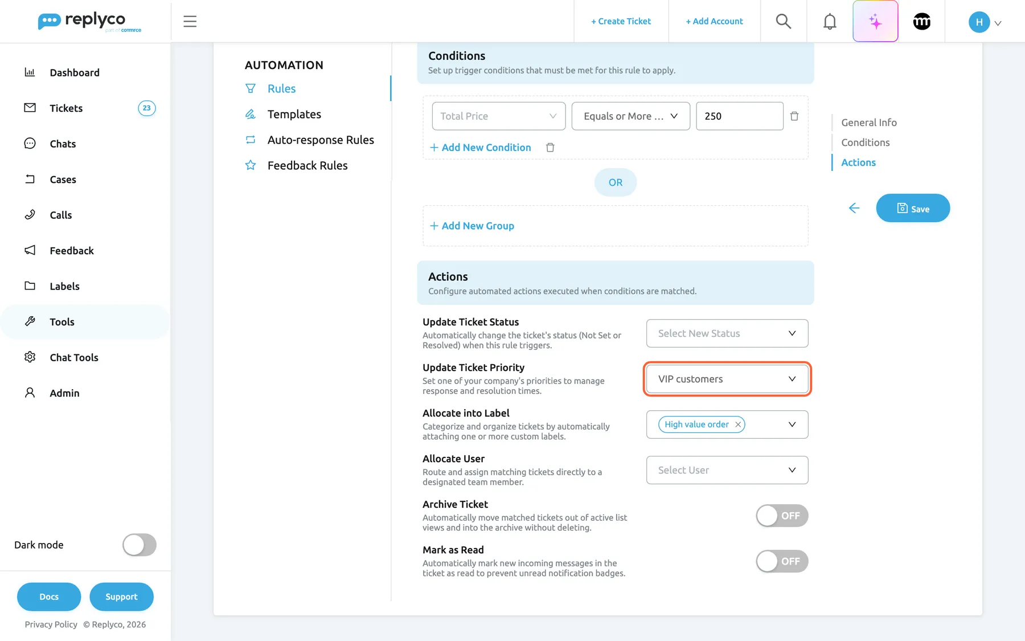1025x641 pixels.
Task: Click the Dashboard chart icon
Action: (x=30, y=72)
